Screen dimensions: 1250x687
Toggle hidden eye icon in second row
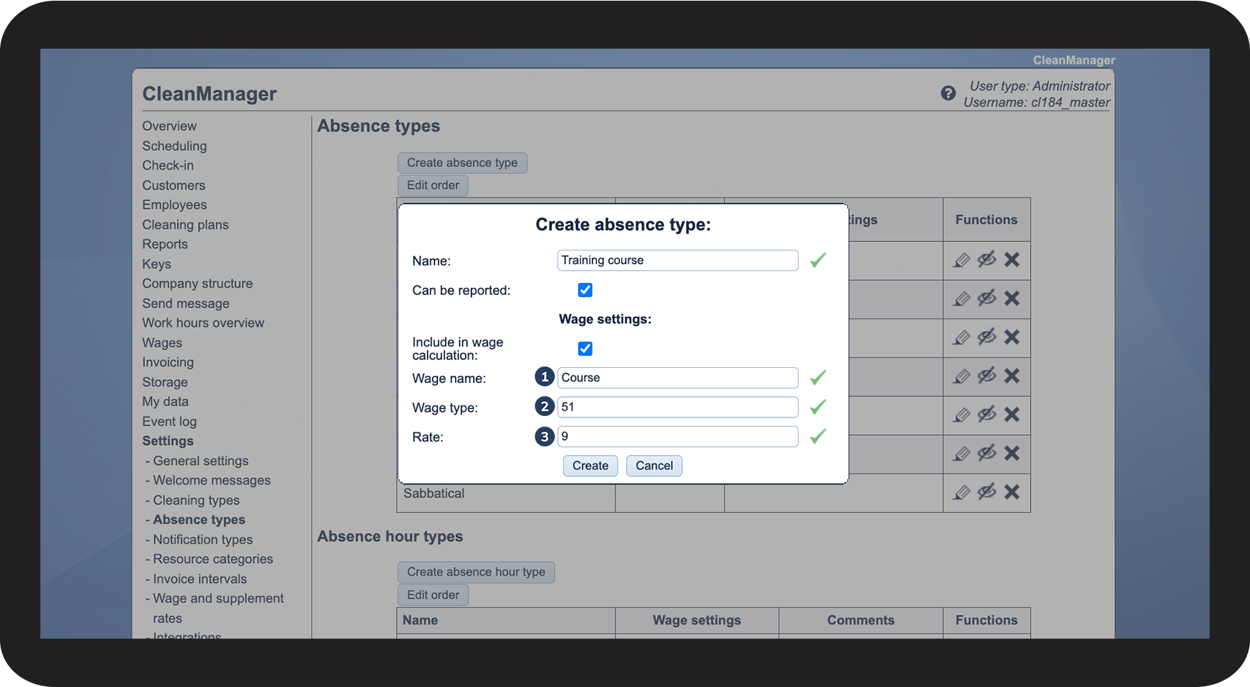[987, 299]
